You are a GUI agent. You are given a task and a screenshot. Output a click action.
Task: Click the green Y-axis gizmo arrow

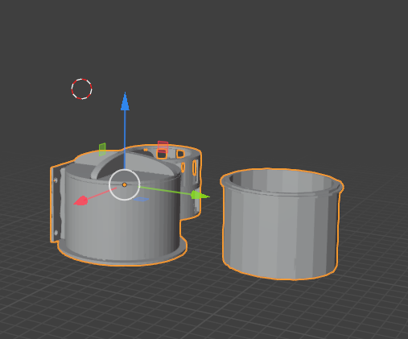click(x=200, y=195)
